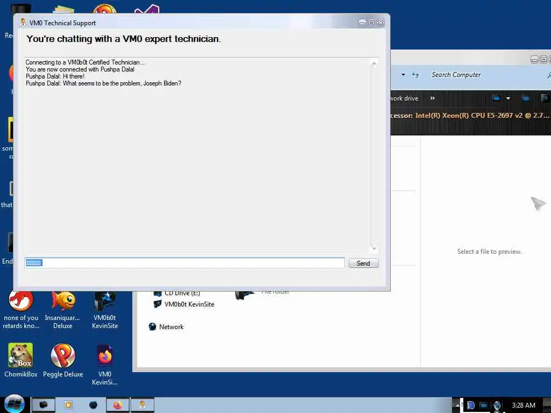The image size is (551, 413).
Task: Open the media player taskbar icon
Action: point(68,405)
